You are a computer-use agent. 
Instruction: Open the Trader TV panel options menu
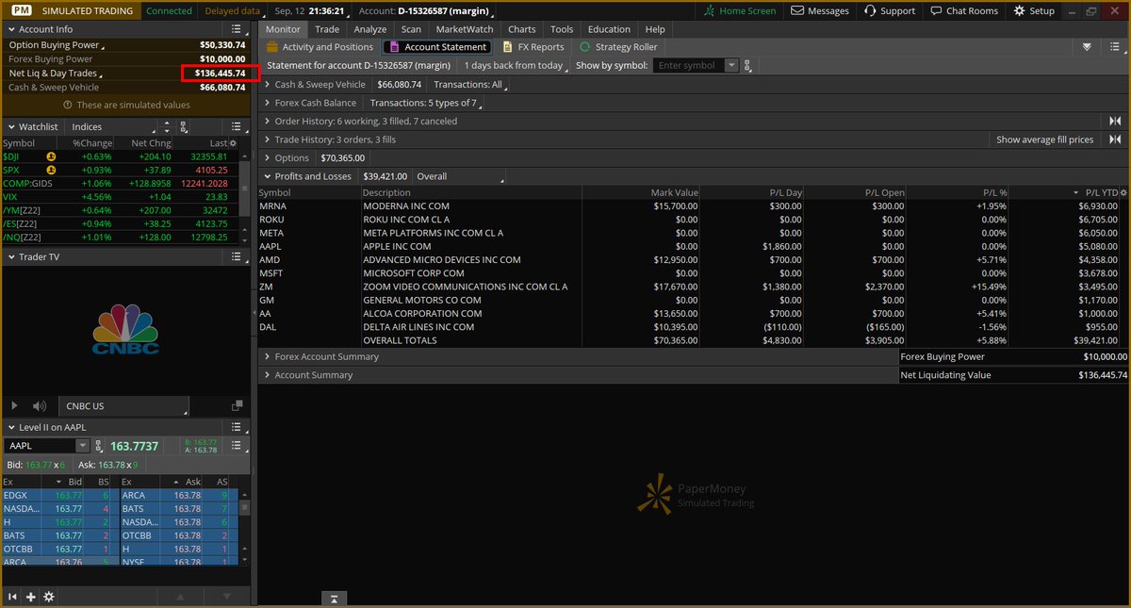click(x=236, y=256)
